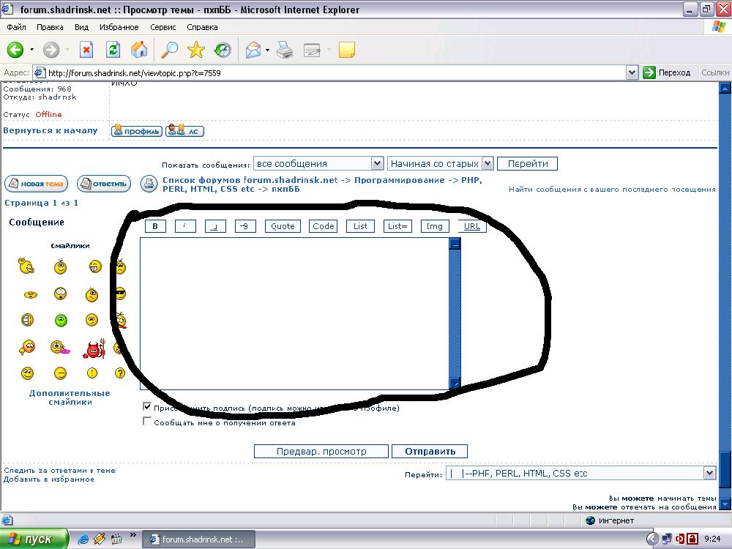Insert the exclamation mark smiley

point(92,373)
